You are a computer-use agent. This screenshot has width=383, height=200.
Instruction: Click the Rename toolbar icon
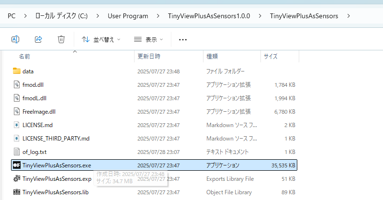point(15,39)
